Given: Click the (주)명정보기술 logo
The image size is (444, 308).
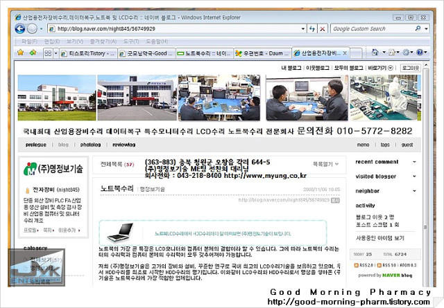Looking at the screenshot, I should pos(53,169).
